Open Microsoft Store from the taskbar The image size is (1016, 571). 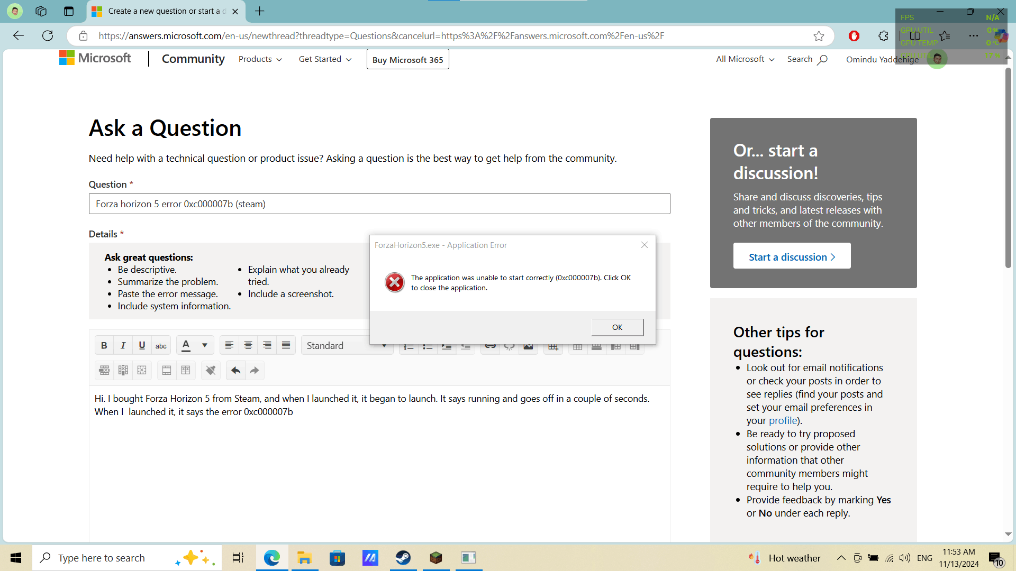(x=337, y=558)
